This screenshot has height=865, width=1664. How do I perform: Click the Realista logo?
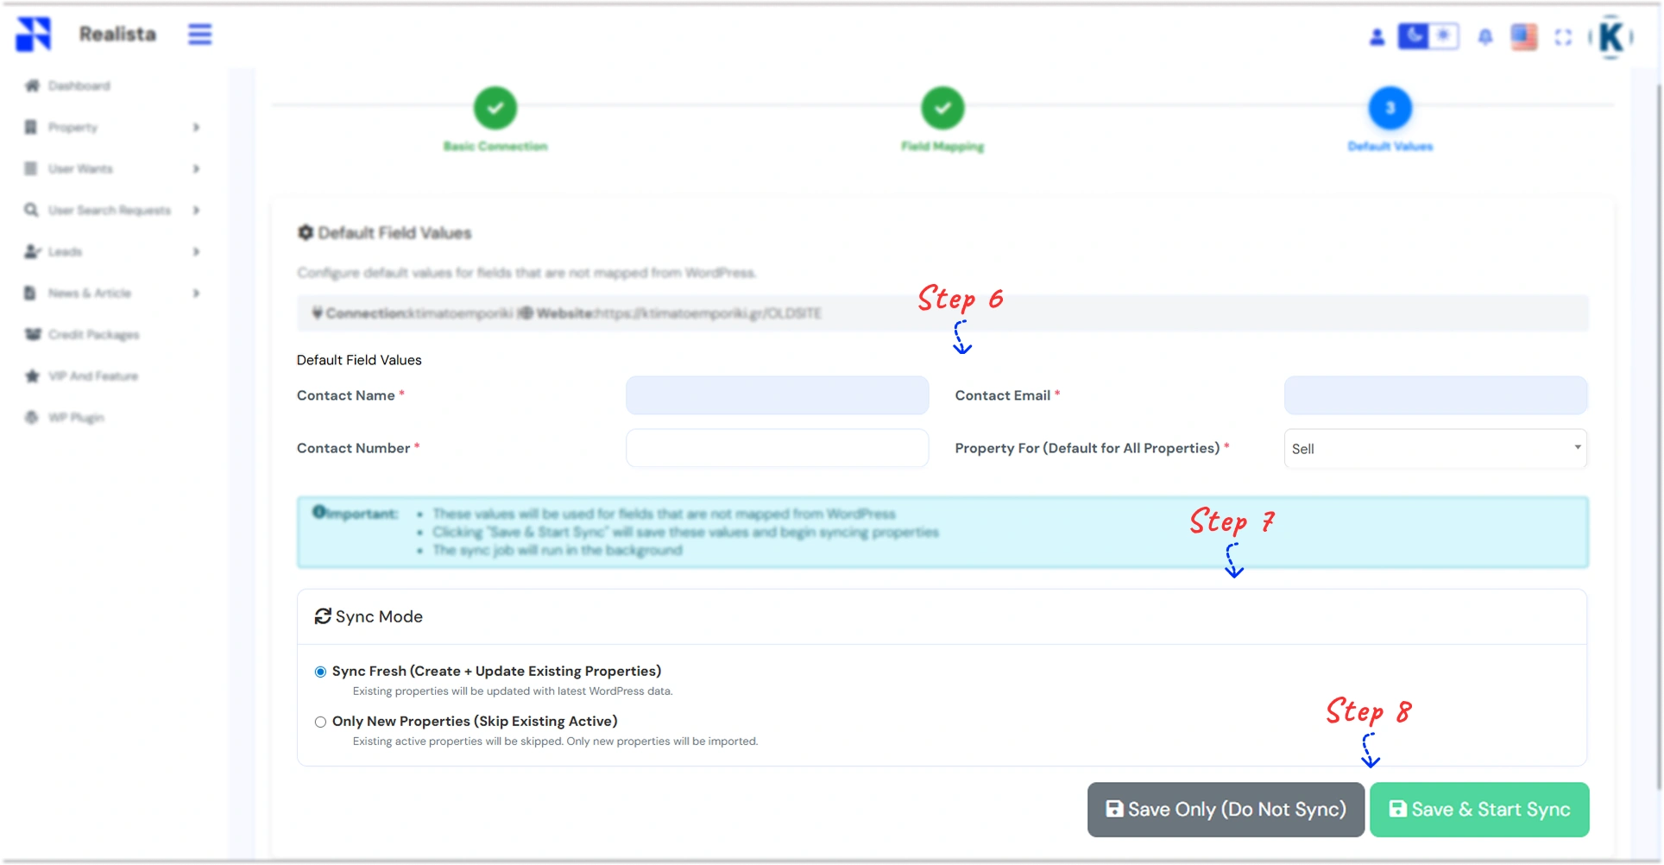pos(86,35)
